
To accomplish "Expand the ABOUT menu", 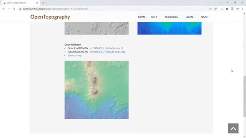I will pos(205,17).
